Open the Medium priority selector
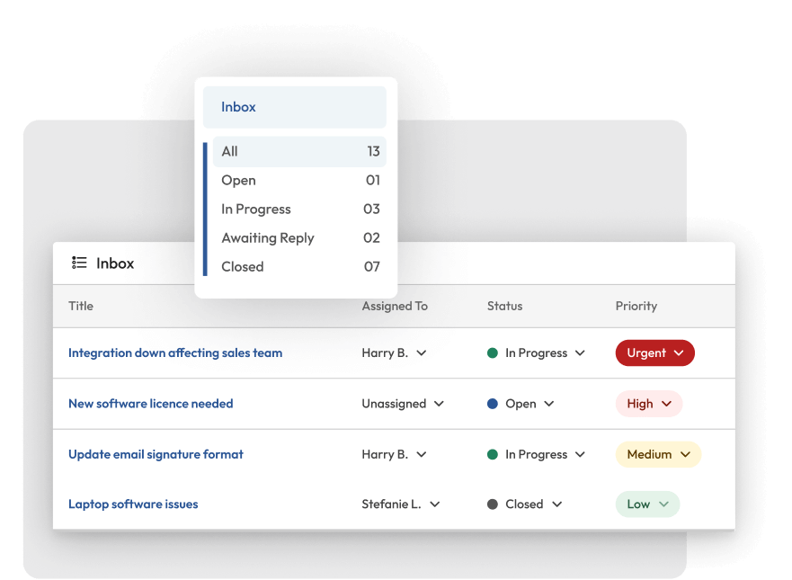The image size is (792, 580). [x=658, y=454]
